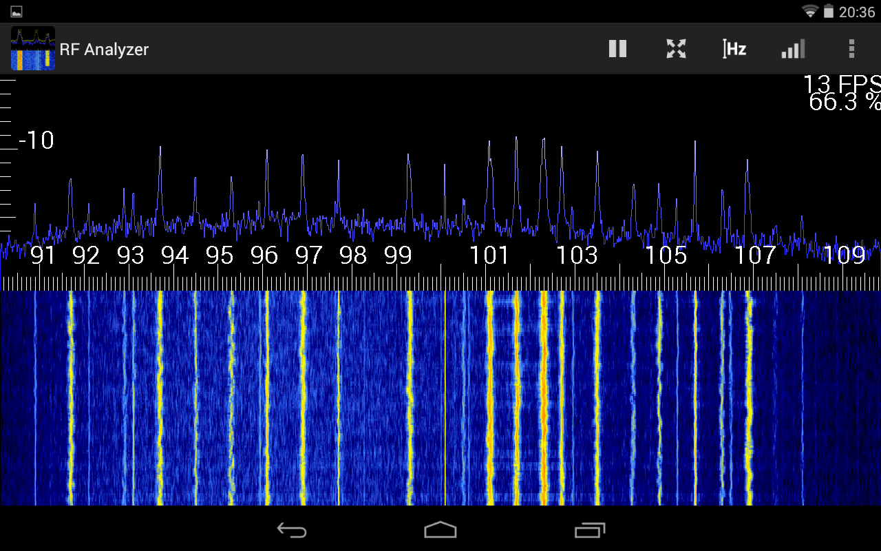
Task: Open the three-dot overflow menu
Action: pos(851,49)
